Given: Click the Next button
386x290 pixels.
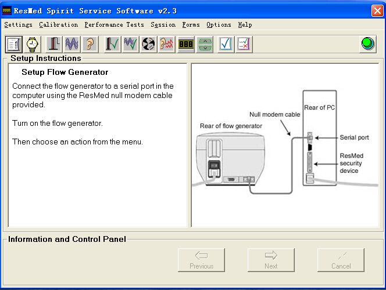Looking at the screenshot, I should click(271, 260).
